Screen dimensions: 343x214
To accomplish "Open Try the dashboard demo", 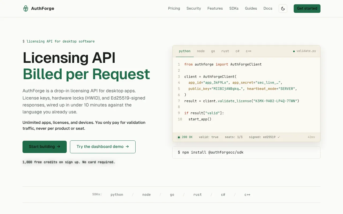I will click(x=103, y=147).
